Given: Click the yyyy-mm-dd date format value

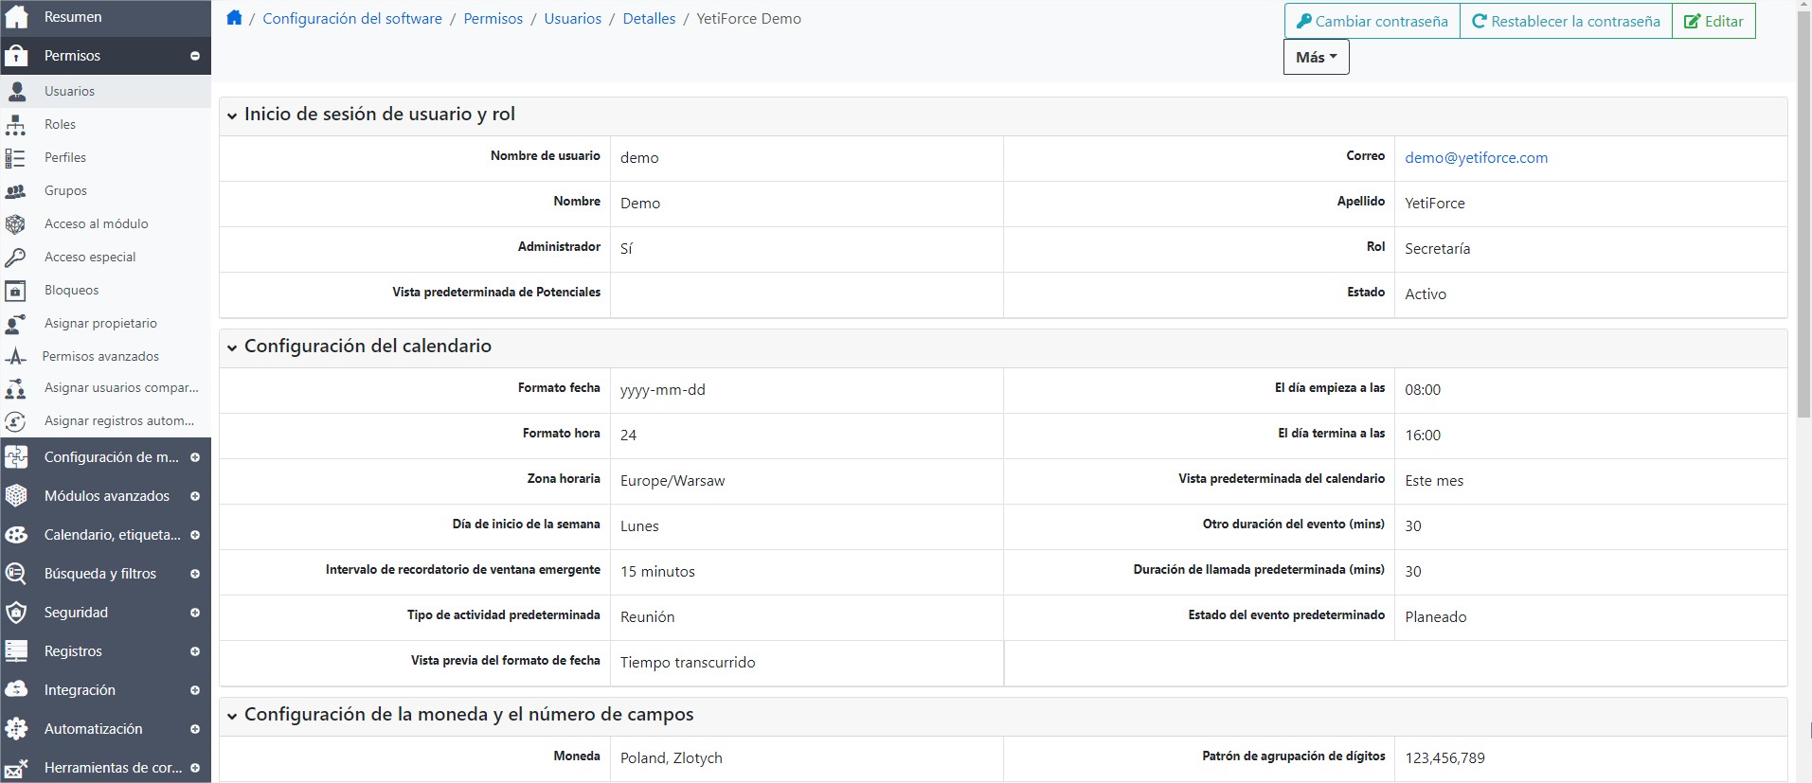Looking at the screenshot, I should pyautogui.click(x=662, y=389).
